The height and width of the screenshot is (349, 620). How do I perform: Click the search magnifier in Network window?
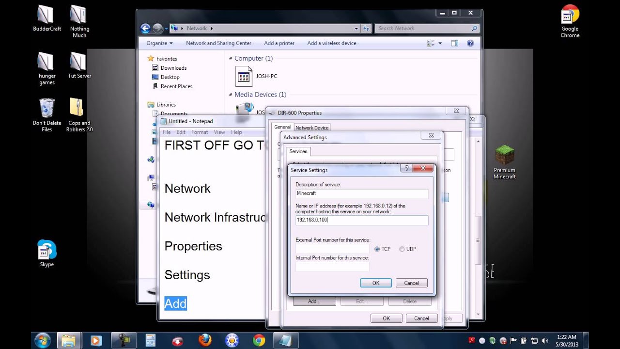coord(474,29)
